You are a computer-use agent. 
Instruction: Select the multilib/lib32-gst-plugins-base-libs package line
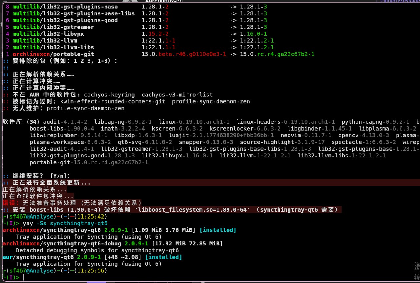(x=73, y=13)
